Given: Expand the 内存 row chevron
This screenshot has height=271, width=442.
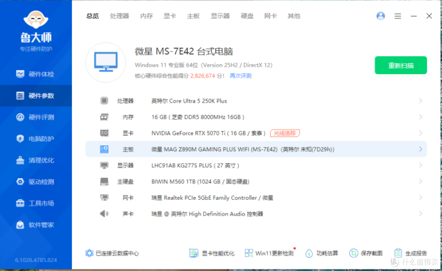Looking at the screenshot, I should tap(421, 117).
